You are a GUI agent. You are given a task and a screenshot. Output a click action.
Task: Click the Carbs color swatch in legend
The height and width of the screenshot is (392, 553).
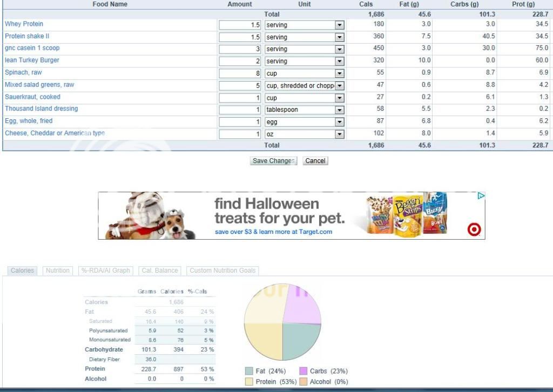tap(303, 371)
